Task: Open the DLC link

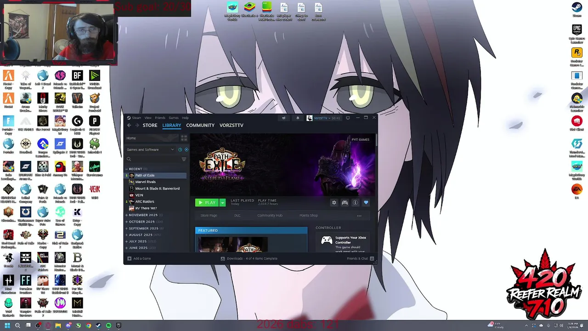Action: tap(237, 216)
